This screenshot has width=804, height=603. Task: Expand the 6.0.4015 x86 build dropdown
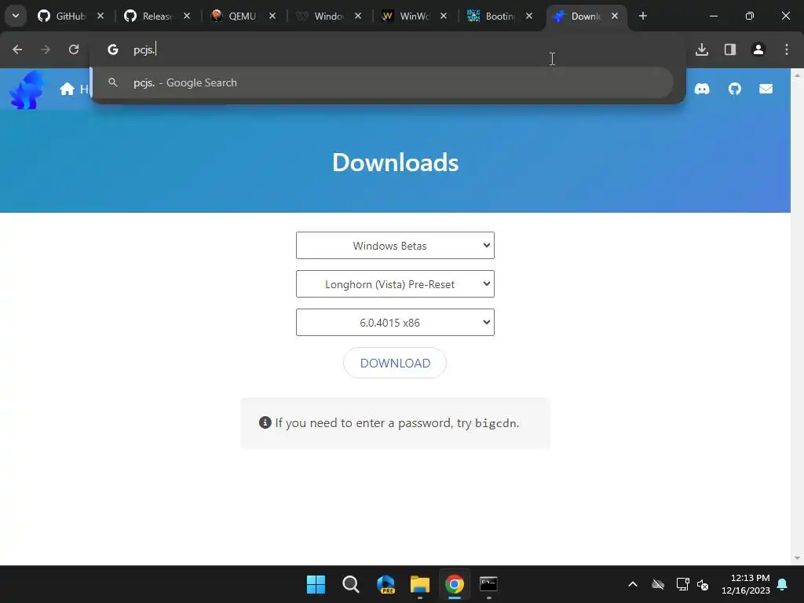[395, 323]
